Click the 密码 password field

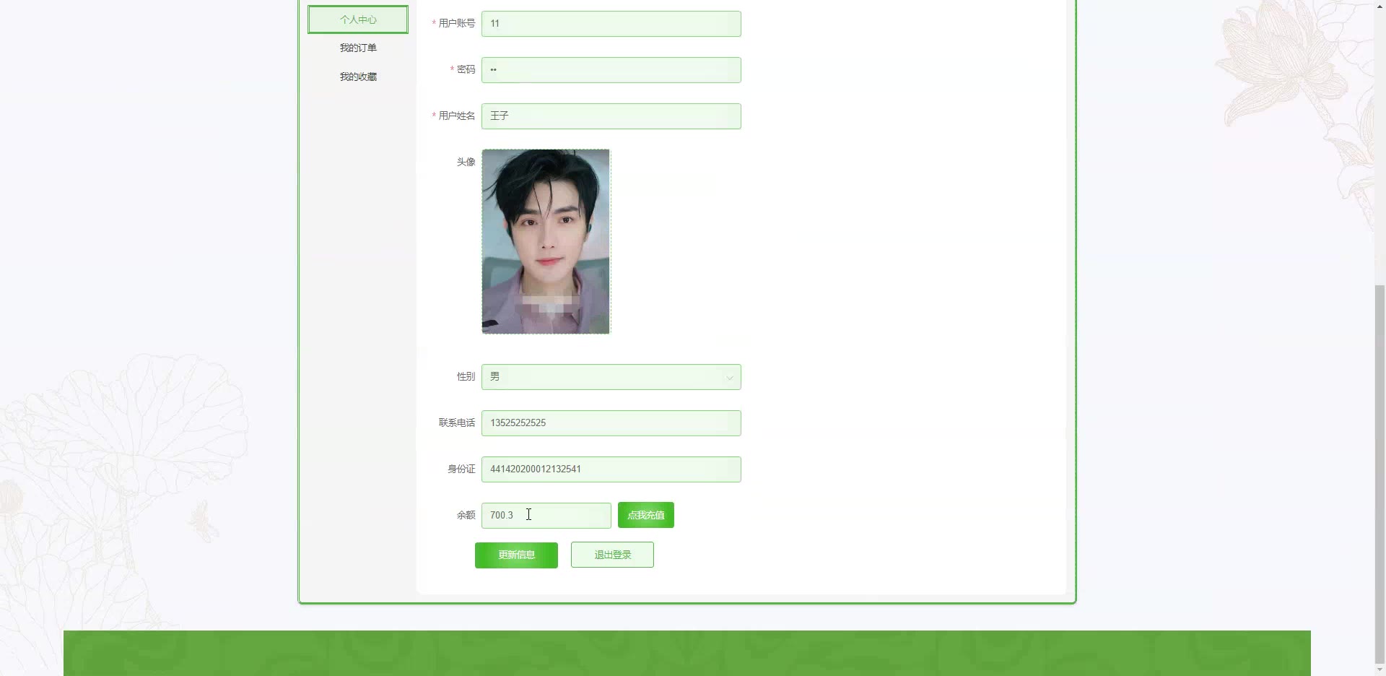click(x=611, y=70)
